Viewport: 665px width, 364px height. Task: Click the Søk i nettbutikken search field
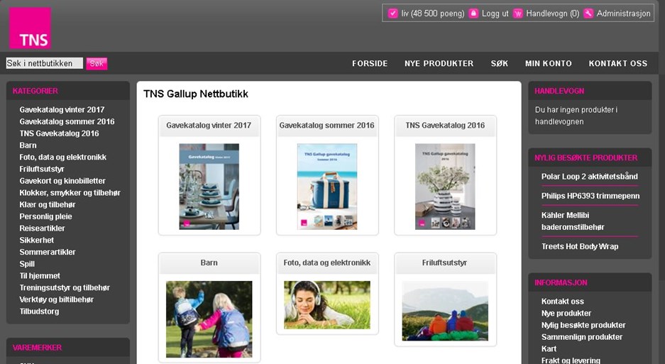click(x=45, y=63)
